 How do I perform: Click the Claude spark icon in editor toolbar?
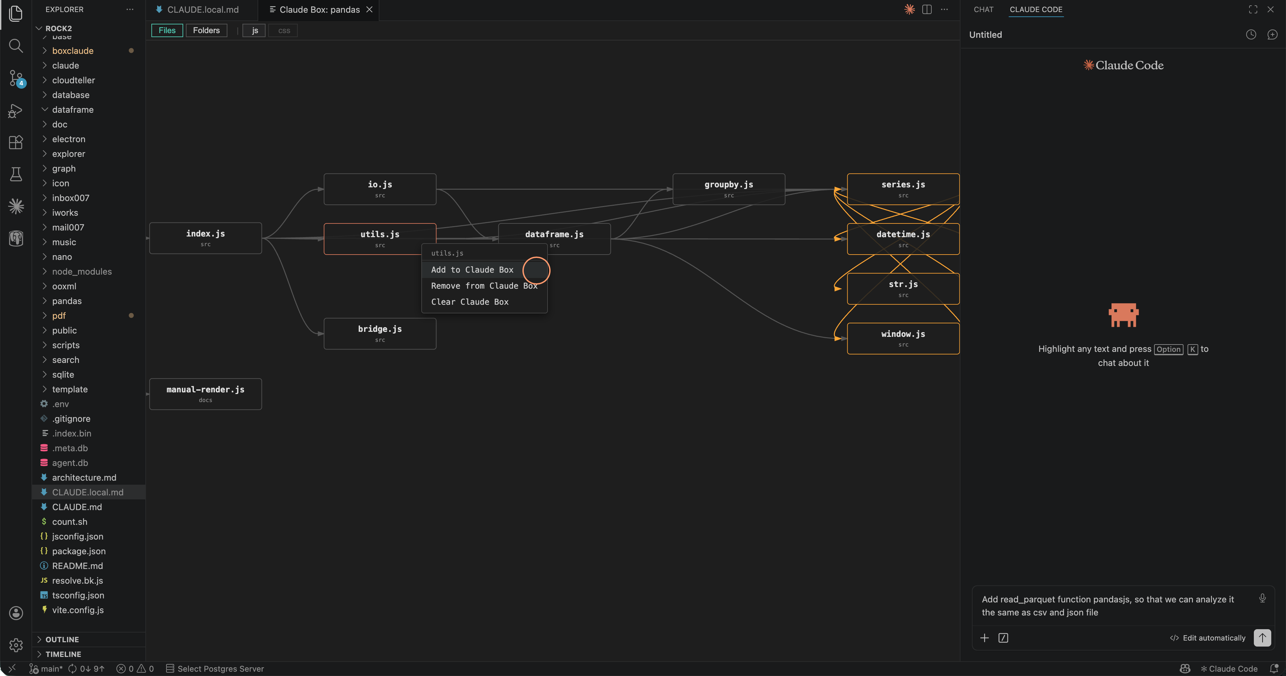[910, 9]
